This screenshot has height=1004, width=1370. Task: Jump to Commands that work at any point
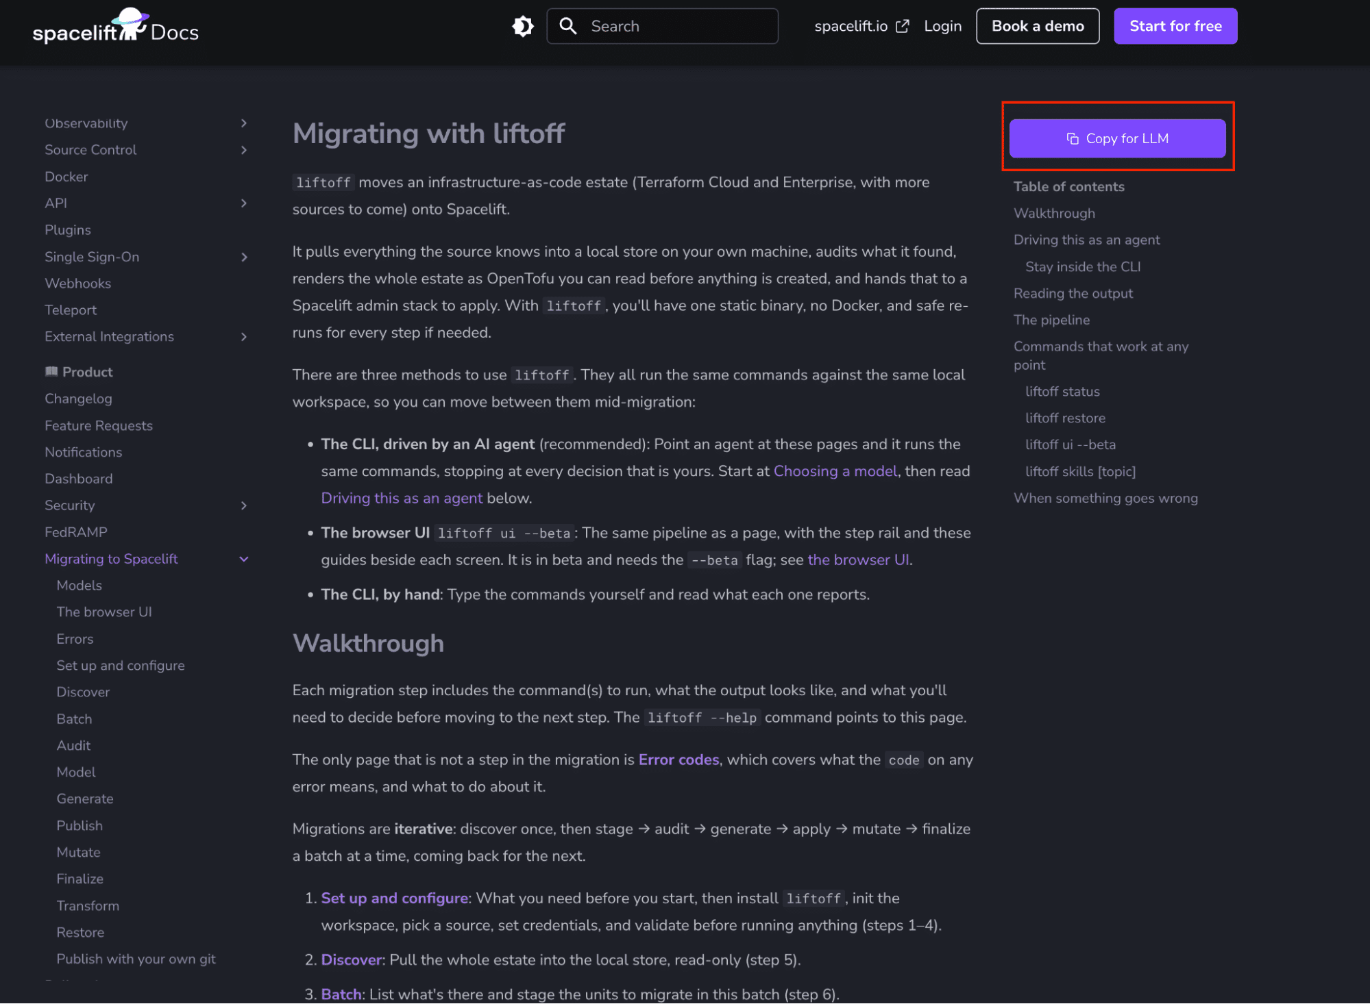point(1101,356)
